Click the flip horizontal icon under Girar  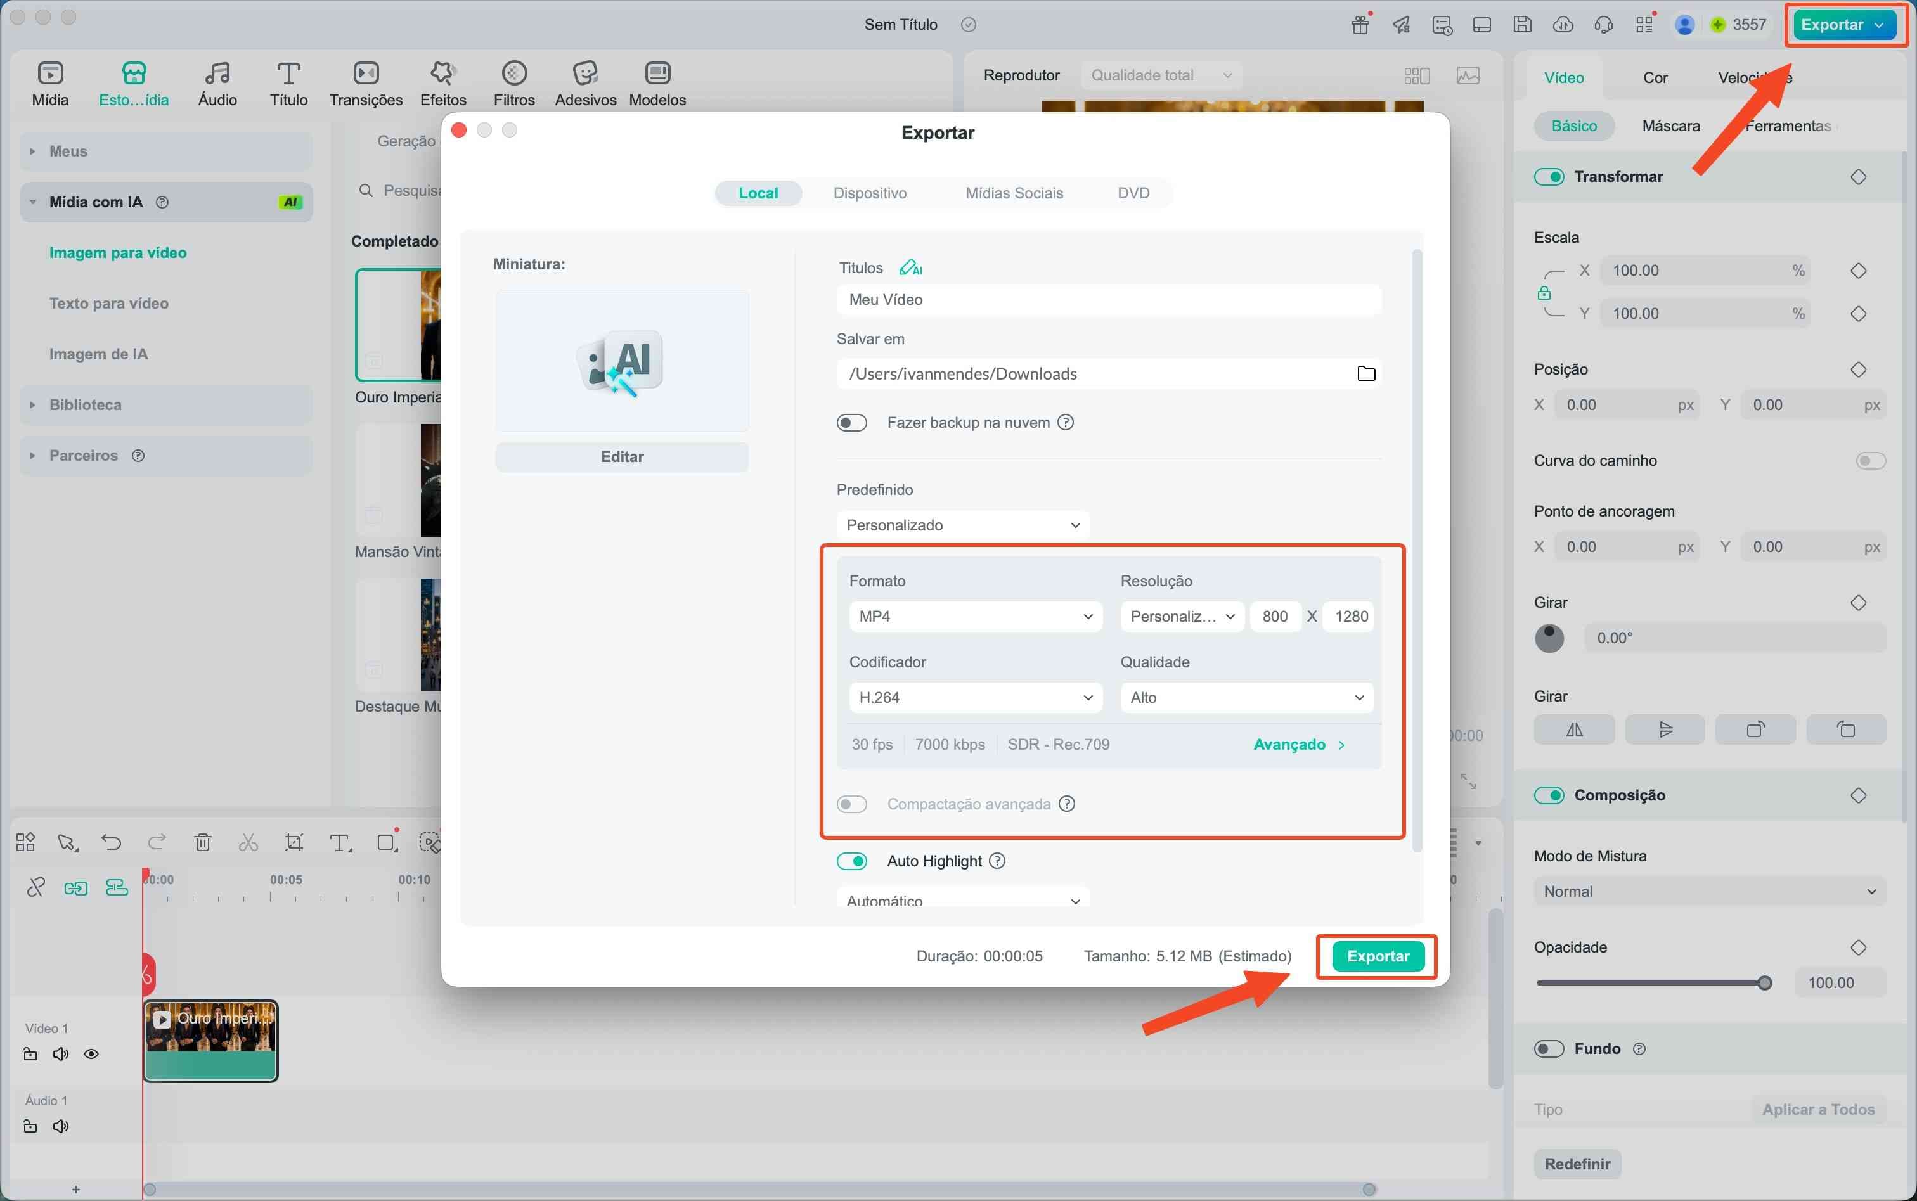1574,729
